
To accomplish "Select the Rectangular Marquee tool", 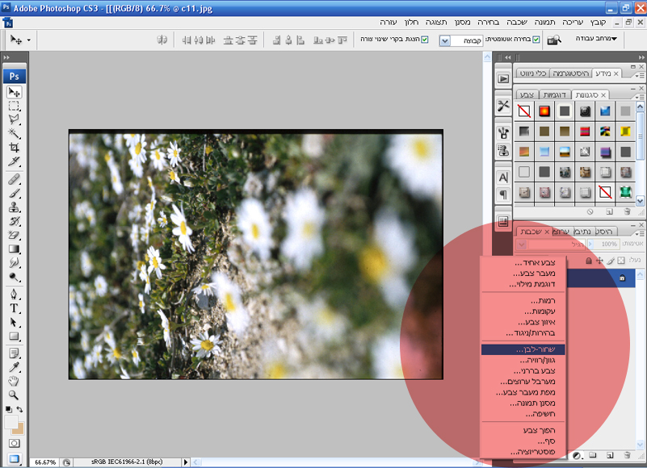I will tap(14, 106).
